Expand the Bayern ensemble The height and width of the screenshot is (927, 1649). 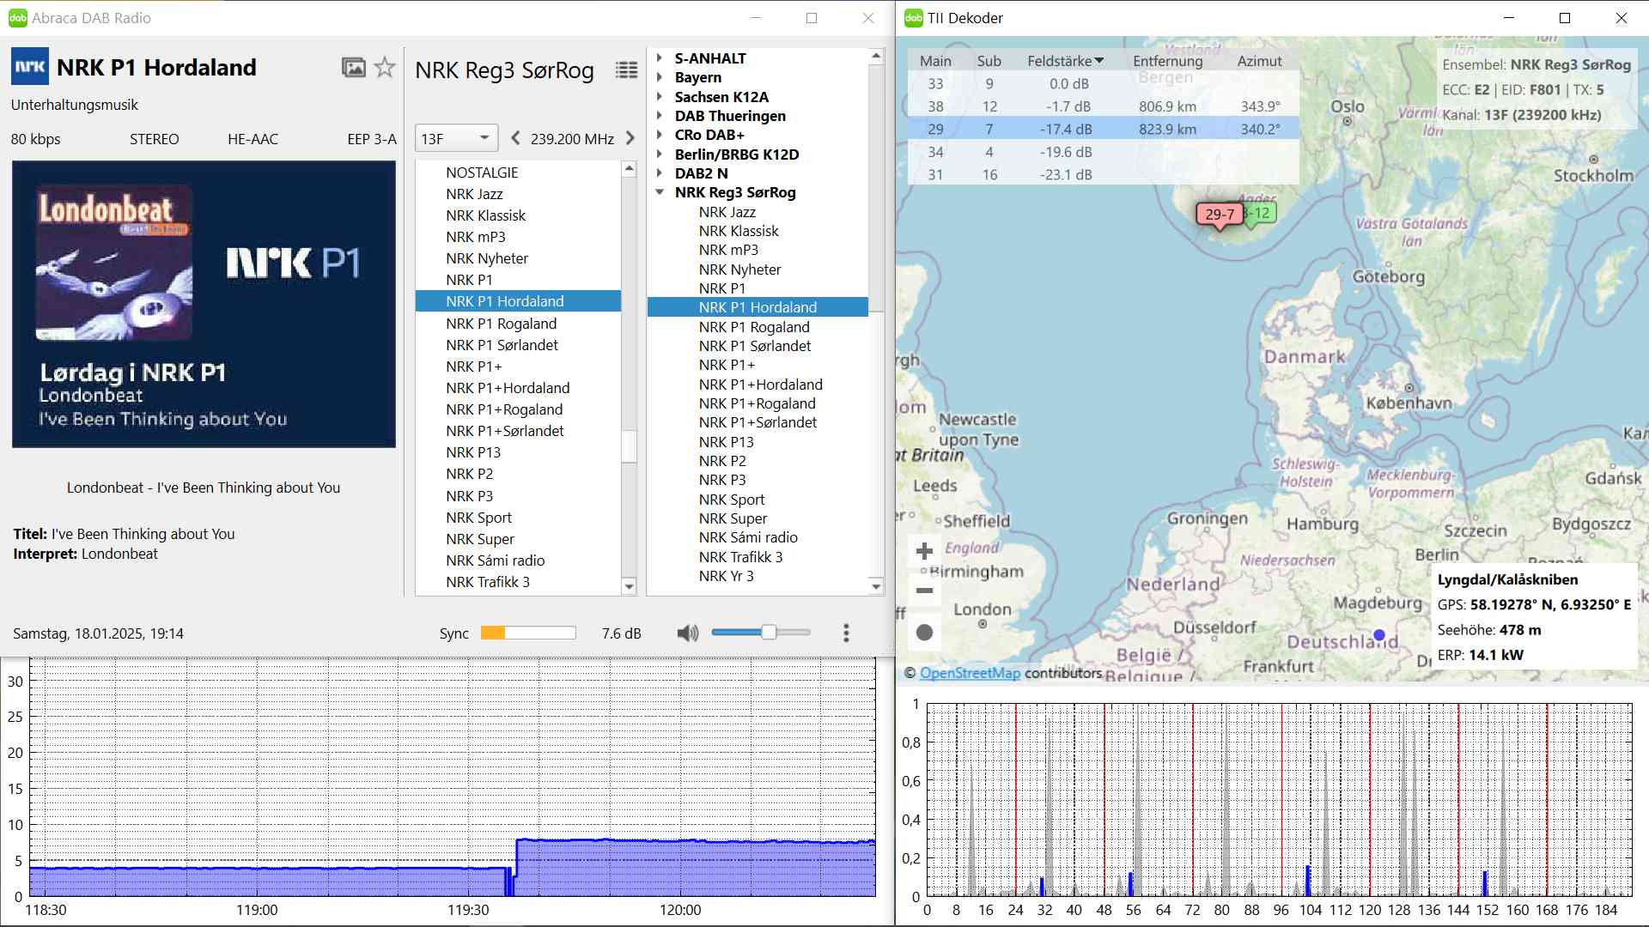660,77
